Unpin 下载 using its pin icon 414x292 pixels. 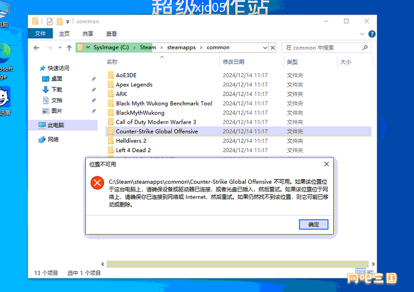(94, 90)
